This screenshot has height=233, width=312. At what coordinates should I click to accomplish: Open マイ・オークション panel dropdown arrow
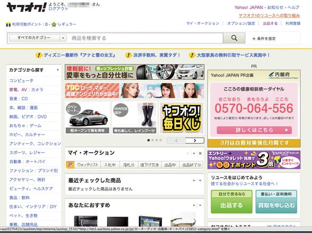tap(194, 153)
